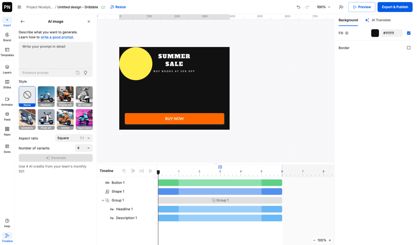The width and height of the screenshot is (417, 245).
Task: Open the prompt history icon
Action: click(x=78, y=73)
